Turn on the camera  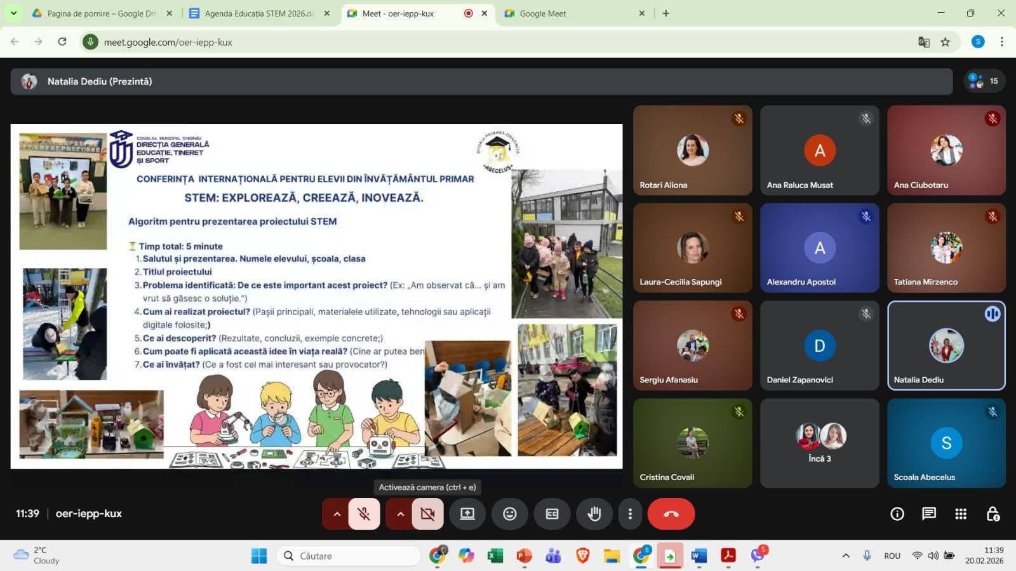tap(427, 514)
